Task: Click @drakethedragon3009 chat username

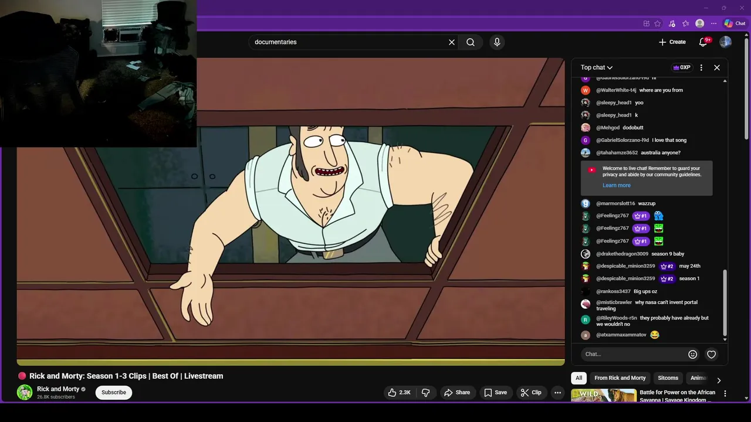Action: (622, 254)
